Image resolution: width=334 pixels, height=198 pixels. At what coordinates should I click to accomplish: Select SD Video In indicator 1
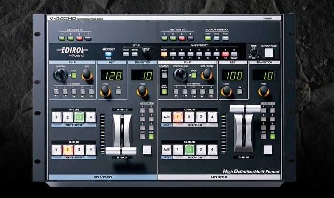pos(62,39)
